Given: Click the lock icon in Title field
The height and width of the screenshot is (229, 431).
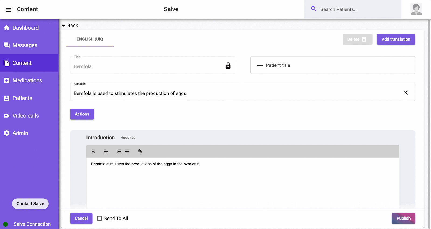Looking at the screenshot, I should click(228, 65).
